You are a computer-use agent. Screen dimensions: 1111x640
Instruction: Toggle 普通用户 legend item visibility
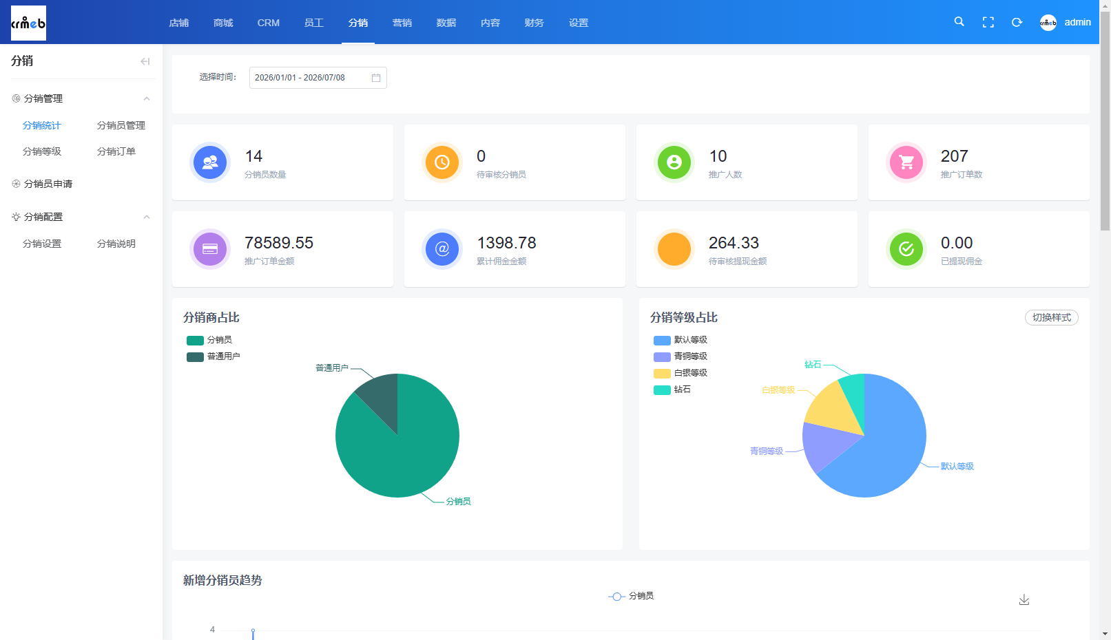[214, 356]
